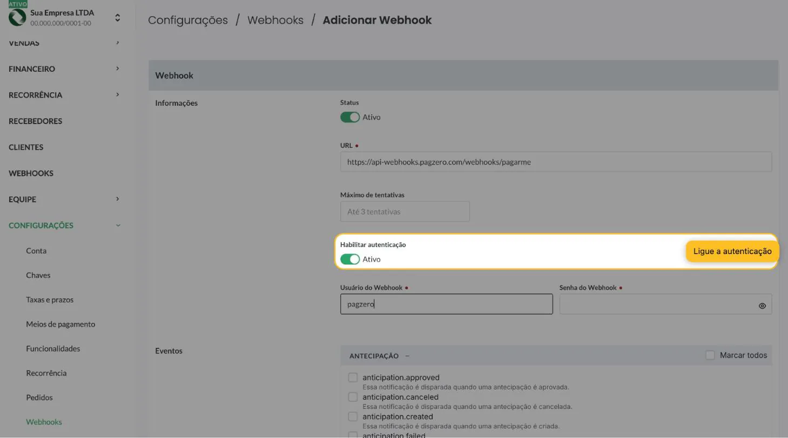Click the company logo icon
The width and height of the screenshot is (788, 438).
[17, 17]
